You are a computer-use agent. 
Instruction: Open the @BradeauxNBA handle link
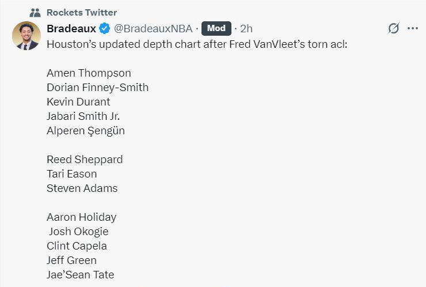[x=154, y=28]
